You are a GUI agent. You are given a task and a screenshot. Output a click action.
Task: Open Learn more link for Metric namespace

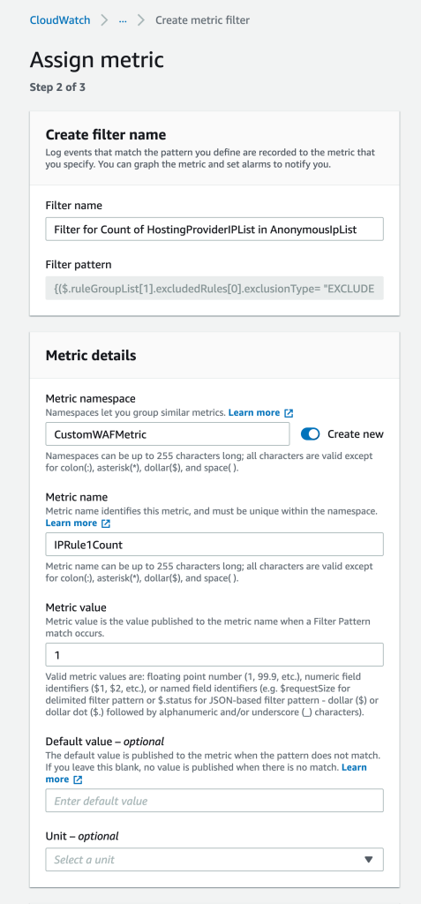[x=254, y=413]
